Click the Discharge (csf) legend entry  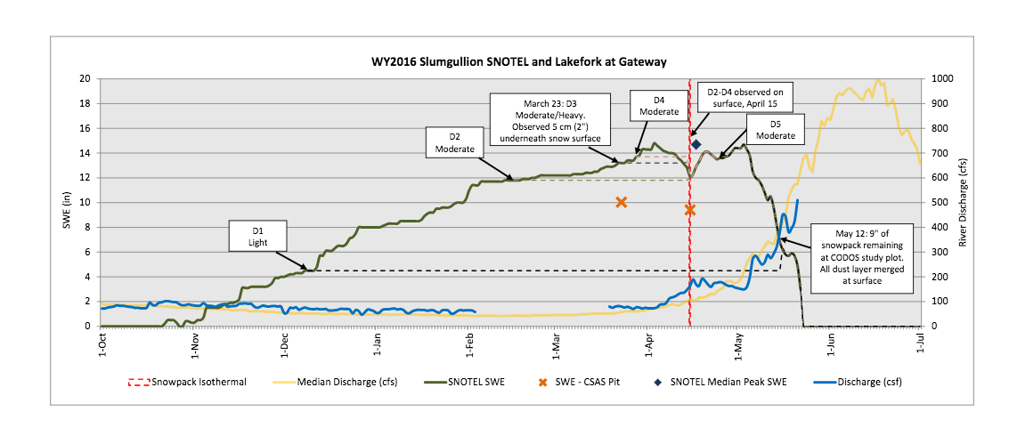click(x=858, y=382)
